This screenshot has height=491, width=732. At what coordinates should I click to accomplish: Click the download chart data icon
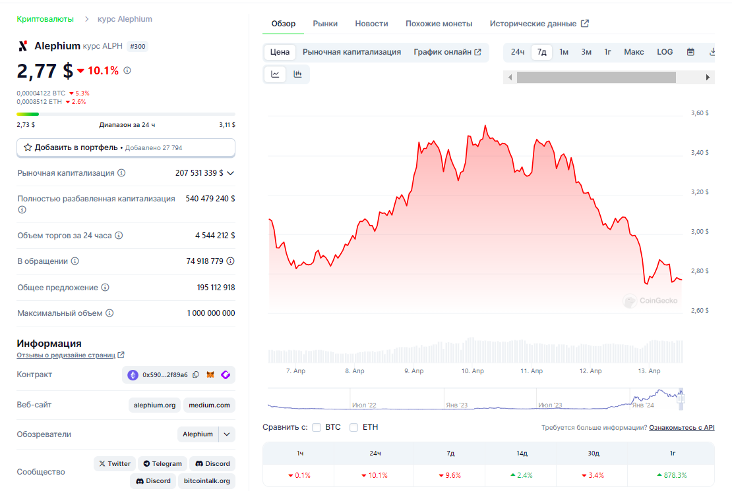(712, 52)
